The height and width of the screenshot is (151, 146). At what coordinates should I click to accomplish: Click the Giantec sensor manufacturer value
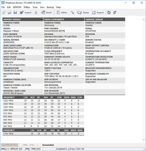[89, 25]
